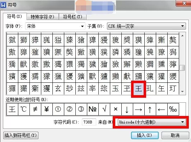Image resolution: width=191 pixels, height=142 pixels.
Task: Select the 獪 character in the symbol grid
Action: (x=104, y=64)
